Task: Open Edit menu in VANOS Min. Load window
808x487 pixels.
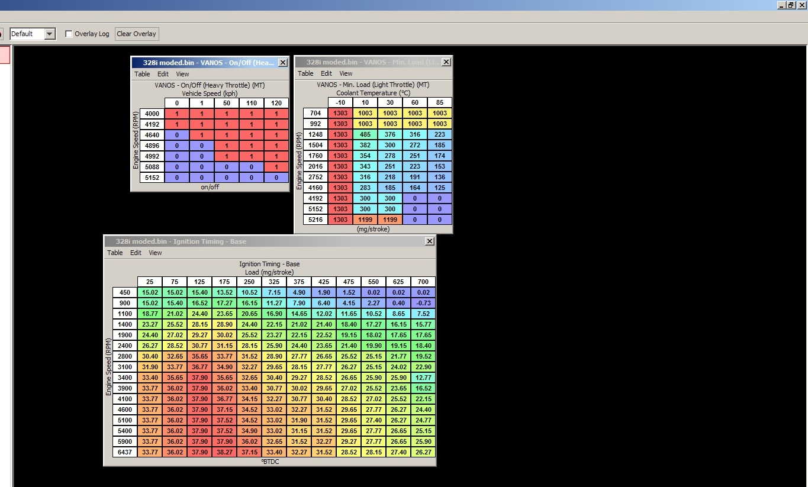Action: 326,73
